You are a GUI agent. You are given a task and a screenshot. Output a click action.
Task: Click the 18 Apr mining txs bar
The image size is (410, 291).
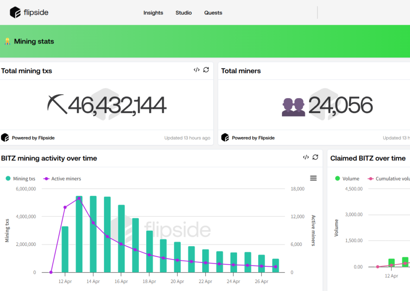tap(150, 251)
